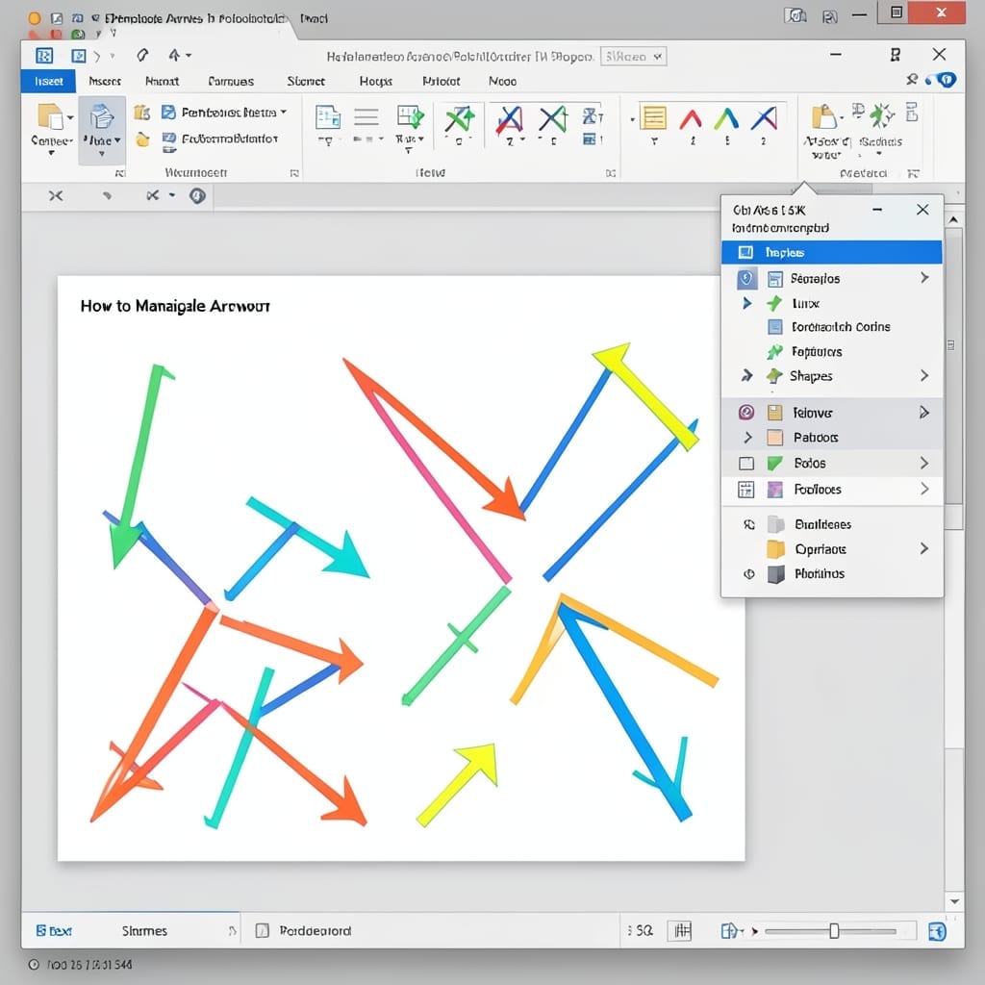Click the first X icon in toolbar below ribbon
The height and width of the screenshot is (985, 985).
point(56,196)
